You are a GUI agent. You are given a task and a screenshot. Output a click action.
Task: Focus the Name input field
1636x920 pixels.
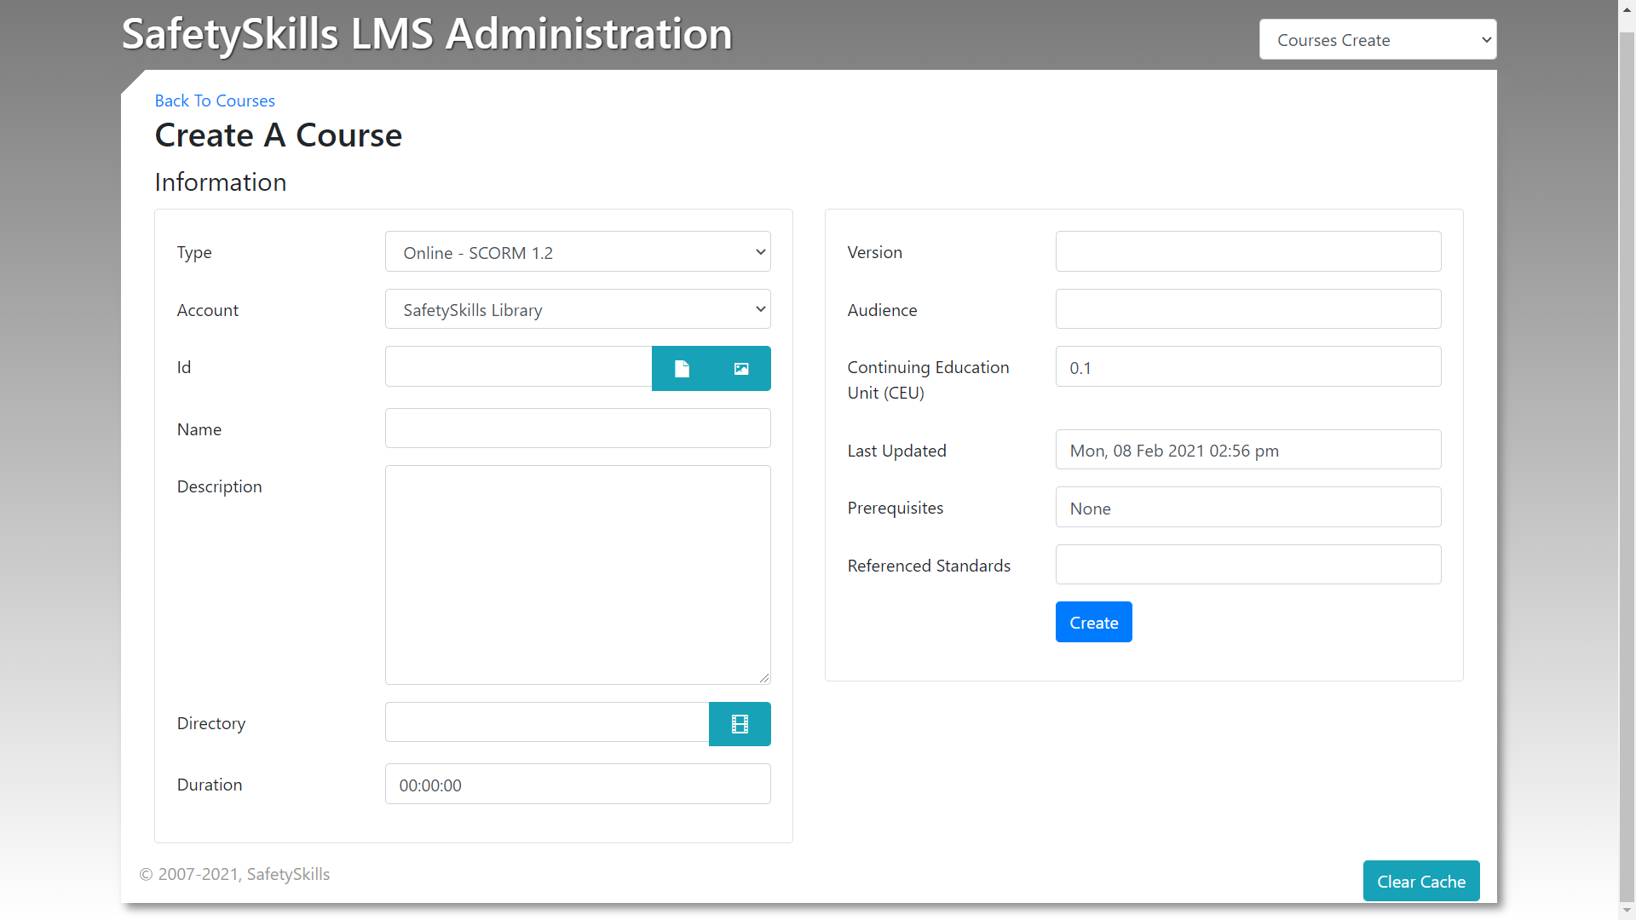click(x=578, y=428)
